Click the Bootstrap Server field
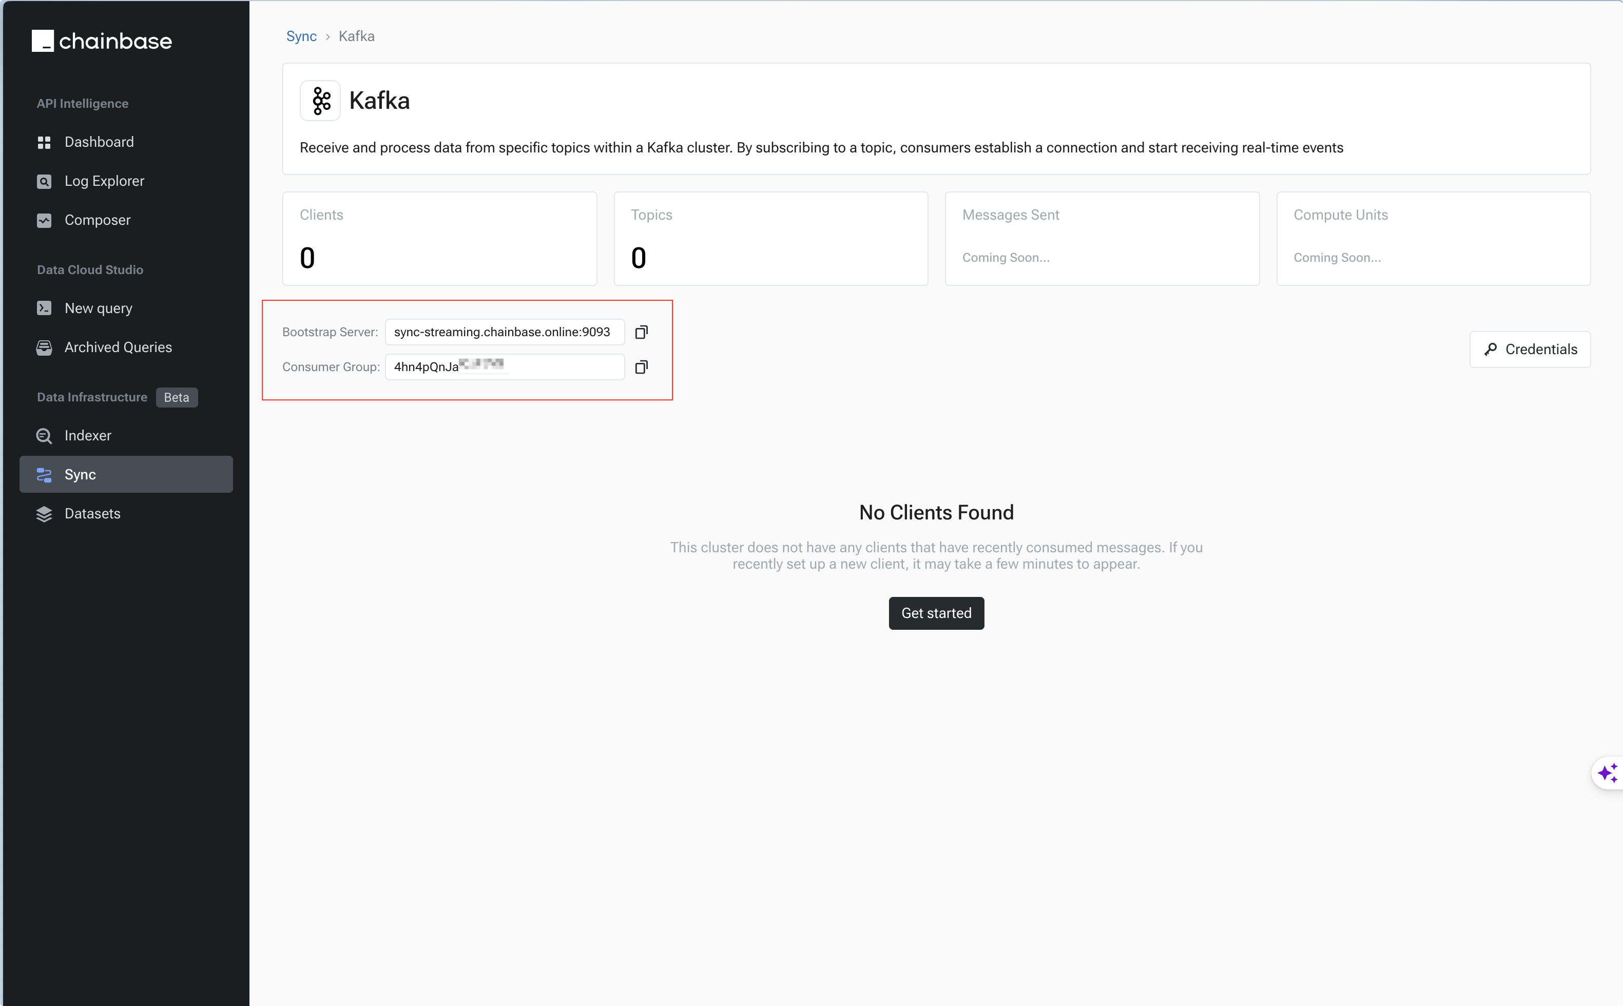 pyautogui.click(x=504, y=332)
